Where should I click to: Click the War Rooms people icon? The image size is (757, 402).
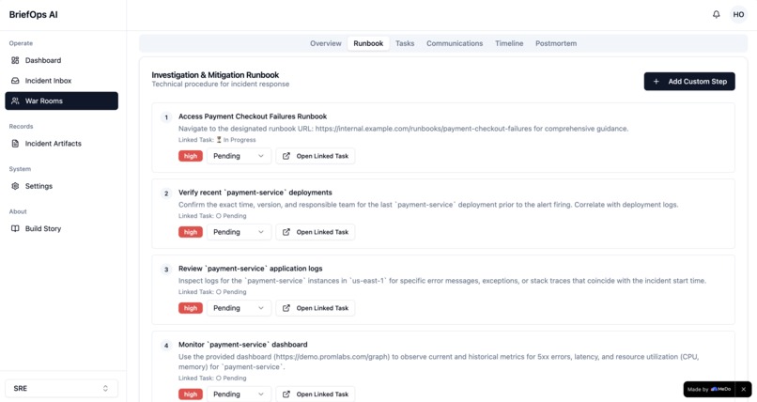coord(15,100)
